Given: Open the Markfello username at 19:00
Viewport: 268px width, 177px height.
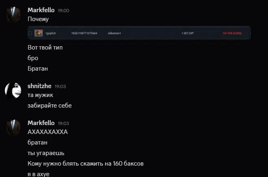Looking at the screenshot, I should [x=41, y=10].
